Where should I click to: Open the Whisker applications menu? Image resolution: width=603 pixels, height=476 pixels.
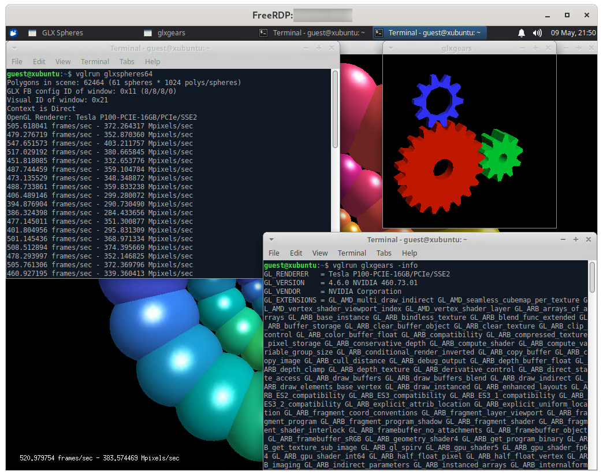click(13, 33)
